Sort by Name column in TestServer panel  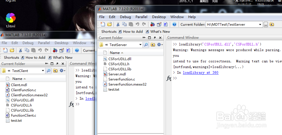coord(116,53)
